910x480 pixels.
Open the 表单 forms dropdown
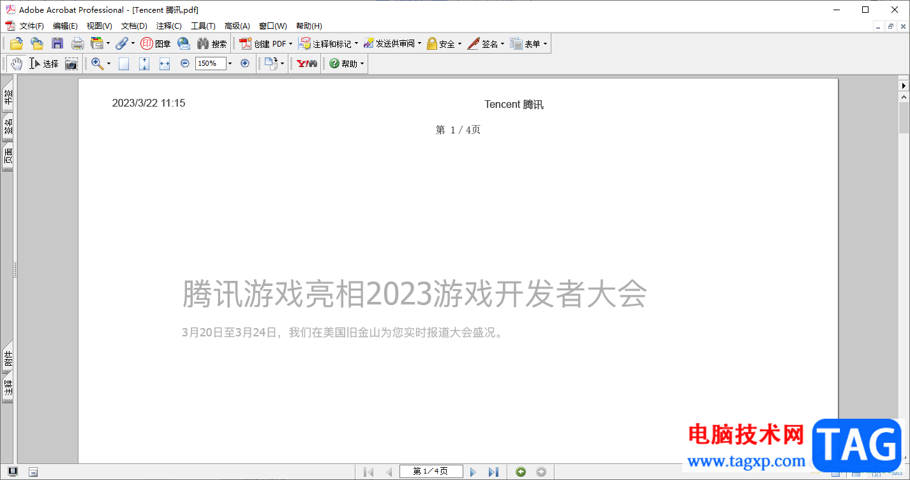(x=529, y=43)
